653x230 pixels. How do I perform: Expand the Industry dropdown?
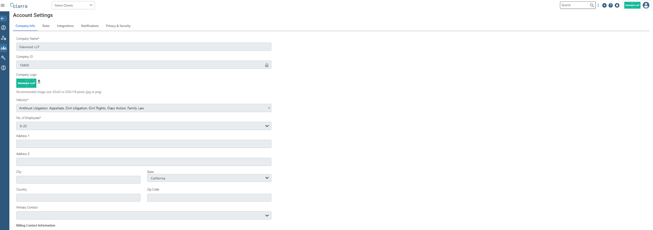pyautogui.click(x=144, y=108)
